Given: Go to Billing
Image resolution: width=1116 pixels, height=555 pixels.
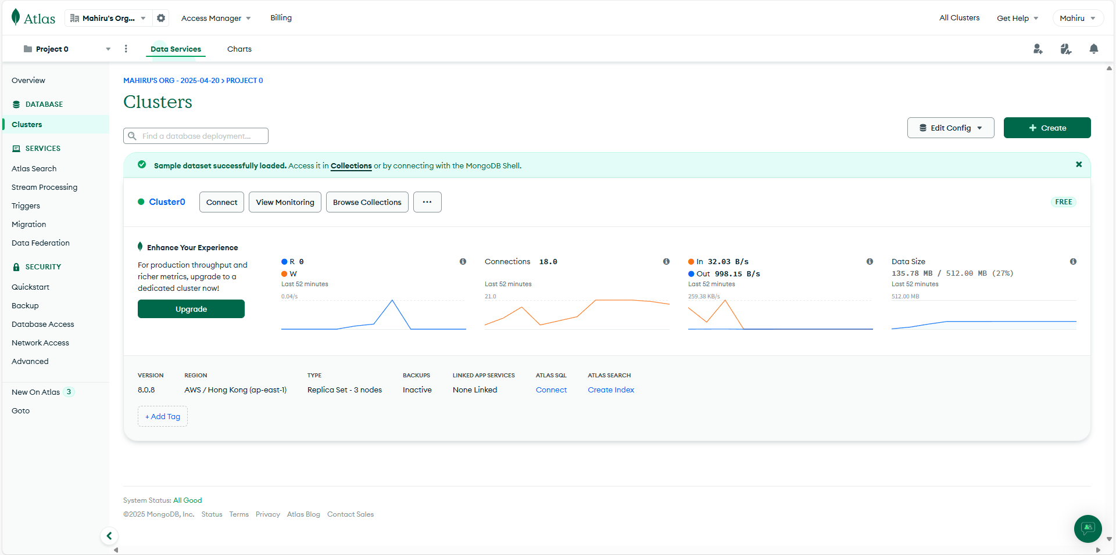Looking at the screenshot, I should click(x=281, y=18).
